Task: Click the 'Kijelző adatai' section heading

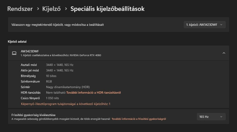Action: pyautogui.click(x=17, y=42)
